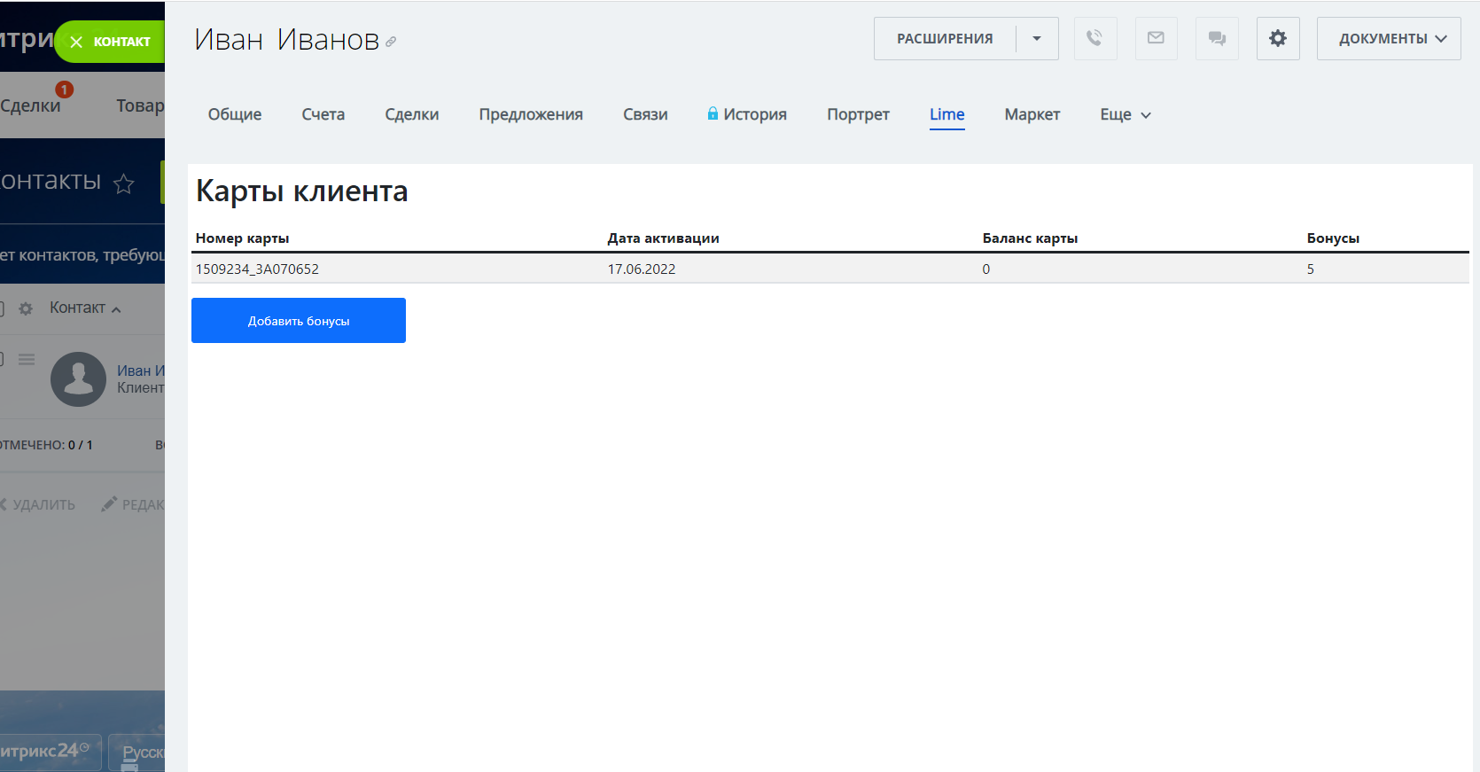Screen dimensions: 1480x772
Task: Click the contact avatar in the list
Action: [x=78, y=379]
